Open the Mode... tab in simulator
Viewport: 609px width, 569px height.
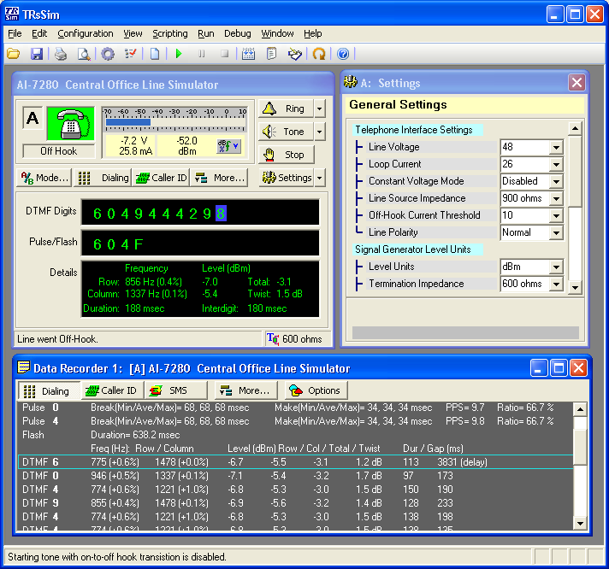44,178
